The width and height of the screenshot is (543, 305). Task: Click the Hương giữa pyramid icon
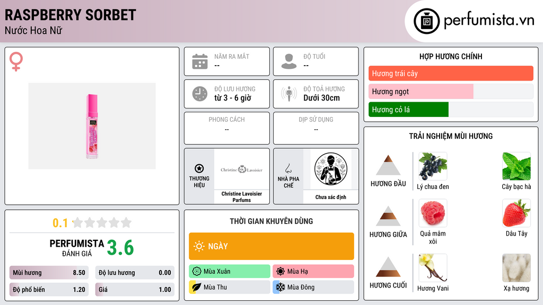pos(388,216)
